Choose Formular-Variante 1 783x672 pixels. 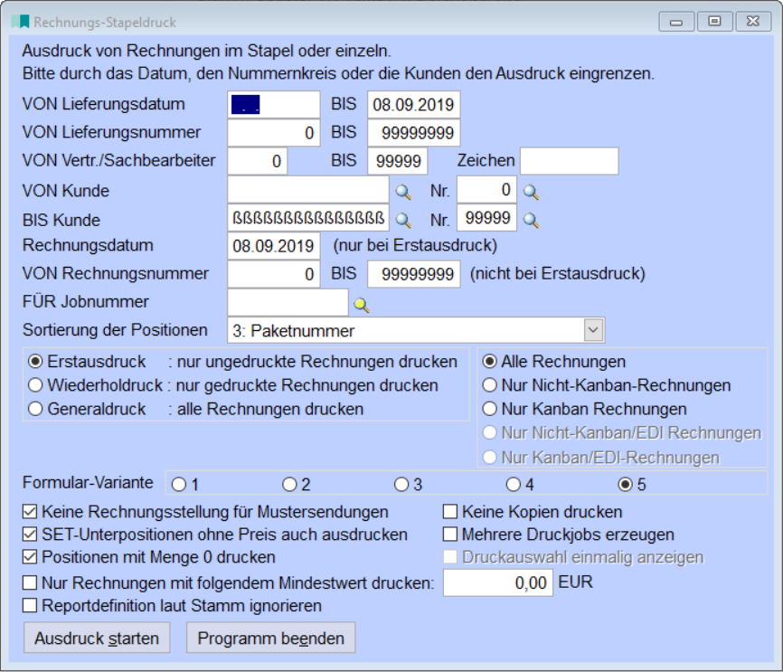179,485
